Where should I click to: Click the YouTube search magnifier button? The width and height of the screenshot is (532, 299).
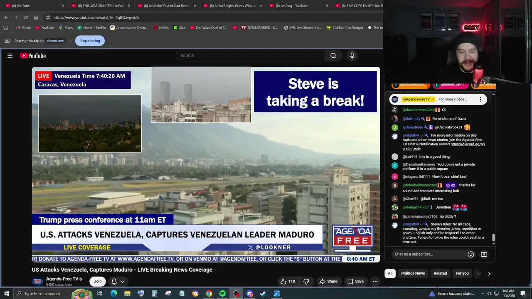point(333,56)
